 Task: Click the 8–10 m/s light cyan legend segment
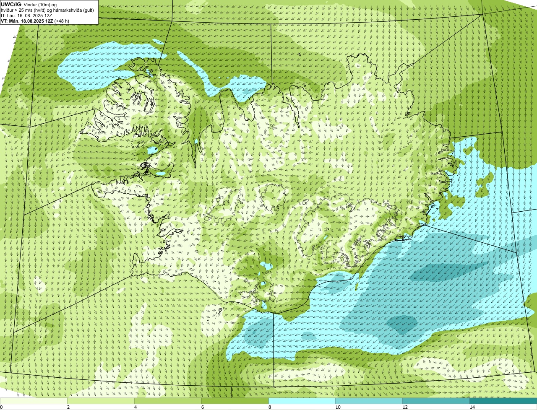pyautogui.click(x=302, y=401)
